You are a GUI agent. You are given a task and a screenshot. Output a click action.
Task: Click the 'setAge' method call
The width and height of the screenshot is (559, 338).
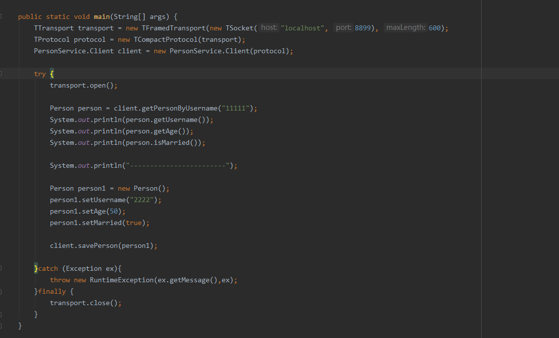[x=94, y=211]
